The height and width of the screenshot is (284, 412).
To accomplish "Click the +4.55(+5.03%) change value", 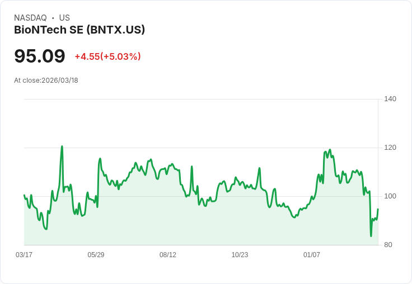I will [x=107, y=56].
